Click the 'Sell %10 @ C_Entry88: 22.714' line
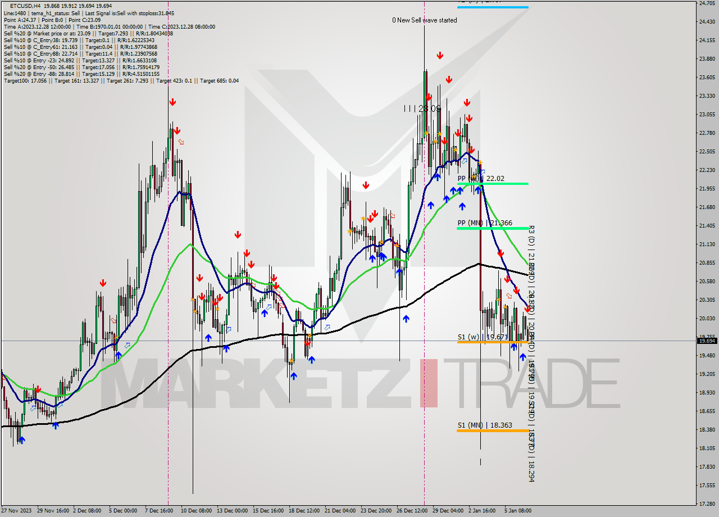The height and width of the screenshot is (517, 719). pos(81,53)
